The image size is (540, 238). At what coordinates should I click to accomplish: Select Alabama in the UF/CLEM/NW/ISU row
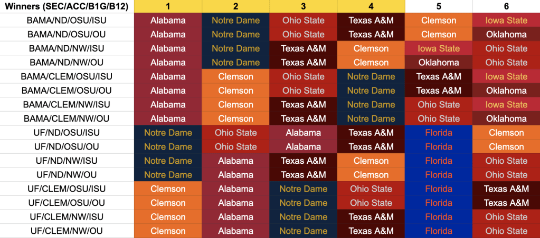pos(235,216)
